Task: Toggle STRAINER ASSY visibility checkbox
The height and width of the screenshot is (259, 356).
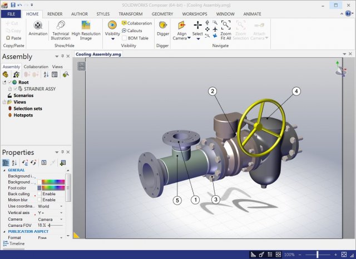Action: 16,89
